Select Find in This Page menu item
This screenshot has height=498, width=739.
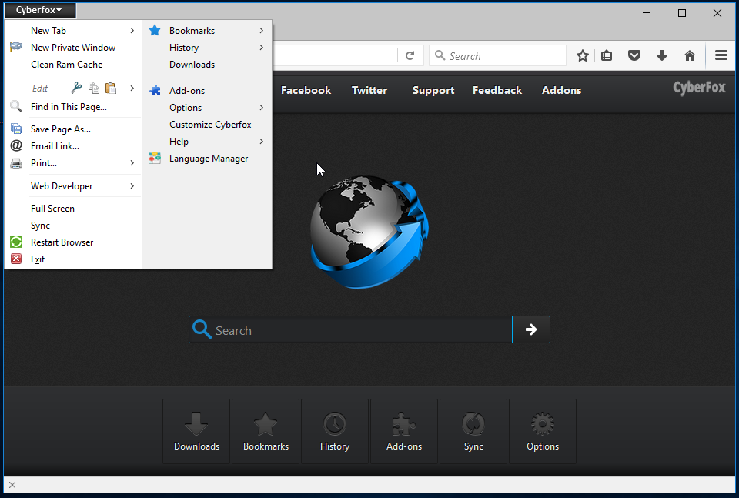74,107
